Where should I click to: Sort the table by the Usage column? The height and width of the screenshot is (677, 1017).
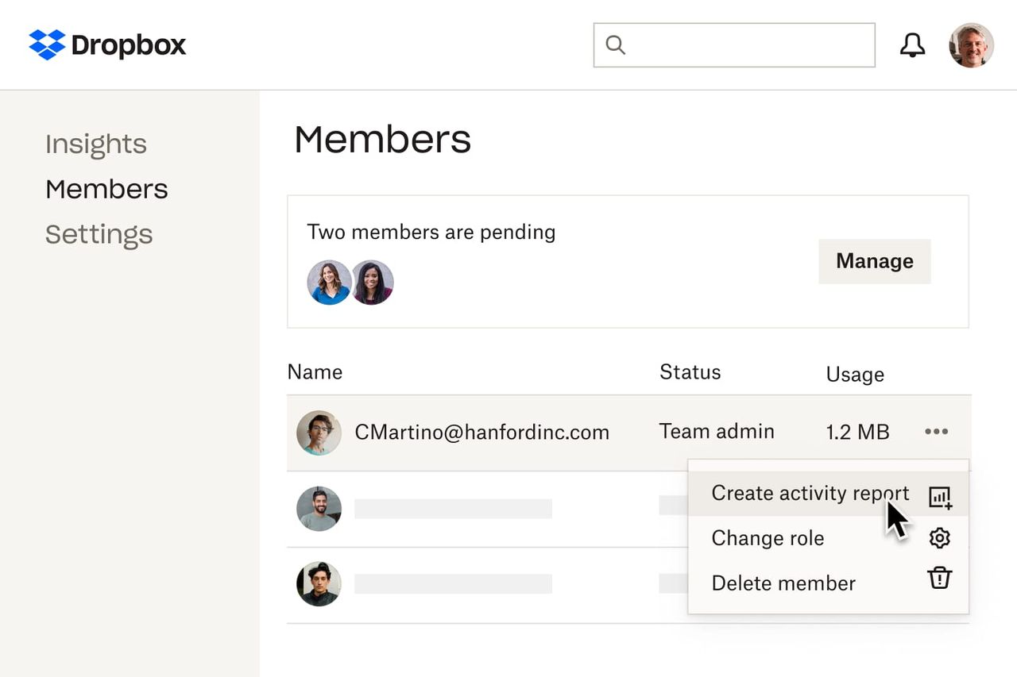pos(855,374)
